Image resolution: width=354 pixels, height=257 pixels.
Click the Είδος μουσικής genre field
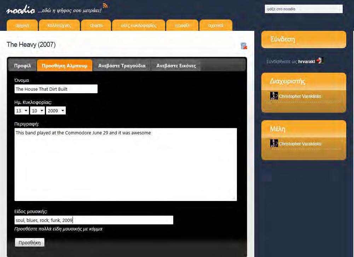coord(94,220)
